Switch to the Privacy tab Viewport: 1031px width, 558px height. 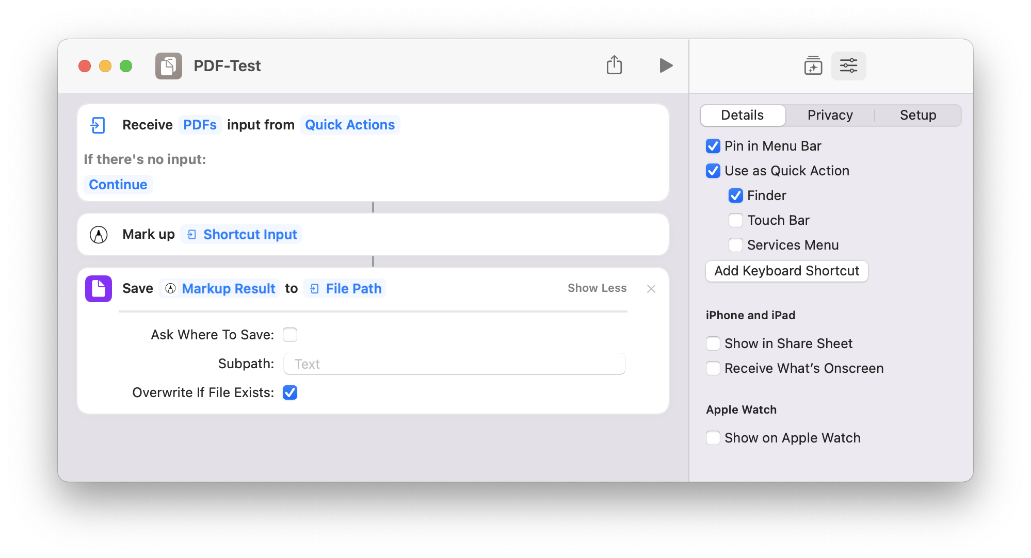click(830, 115)
